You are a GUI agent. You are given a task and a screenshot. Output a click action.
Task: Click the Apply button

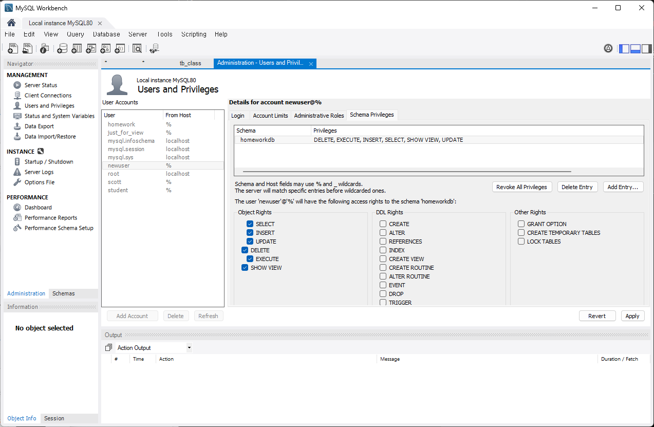pos(632,316)
